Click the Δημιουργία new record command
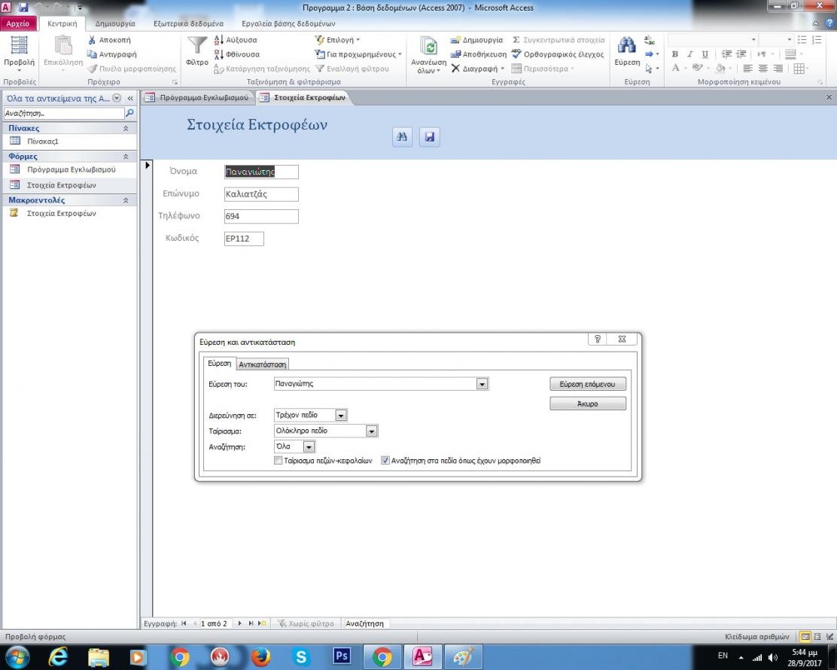This screenshot has width=837, height=670. click(x=476, y=40)
